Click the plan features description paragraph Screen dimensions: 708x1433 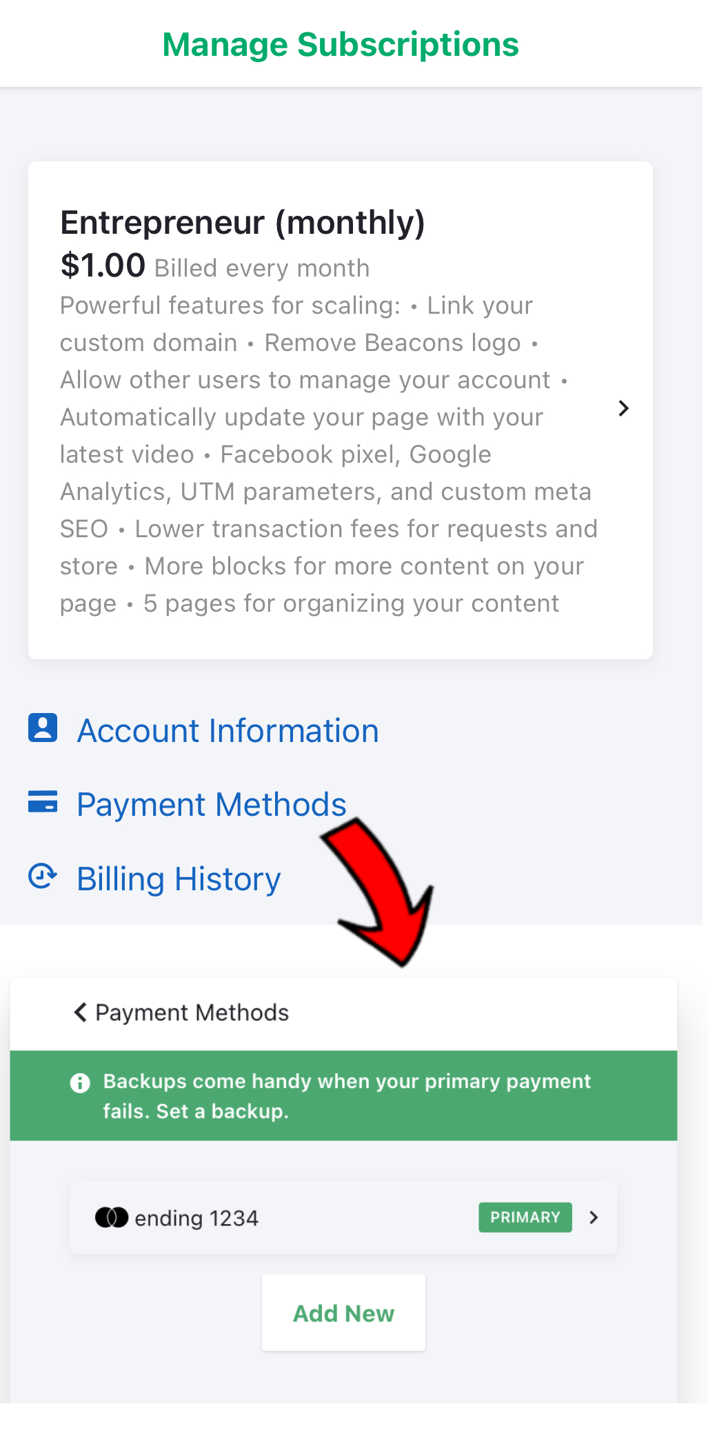pyautogui.click(x=329, y=454)
